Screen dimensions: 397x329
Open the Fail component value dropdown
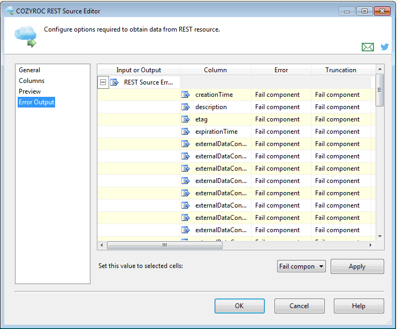click(301, 266)
